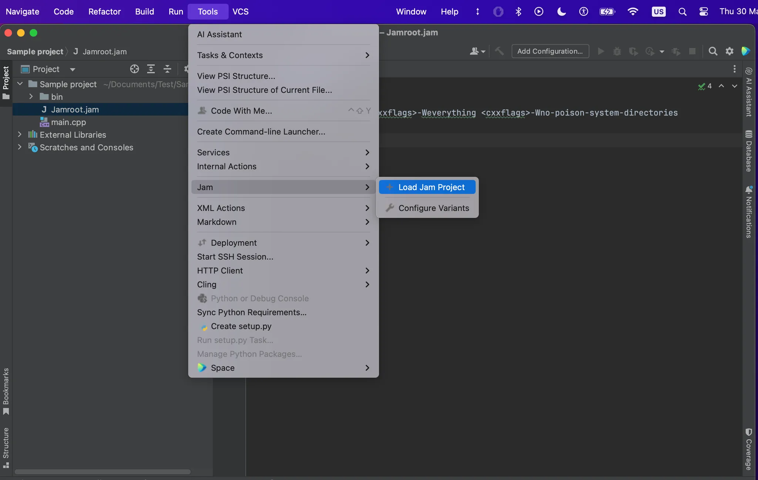The image size is (758, 480).
Task: Open editor tab options three-dot icon
Action: [x=734, y=69]
